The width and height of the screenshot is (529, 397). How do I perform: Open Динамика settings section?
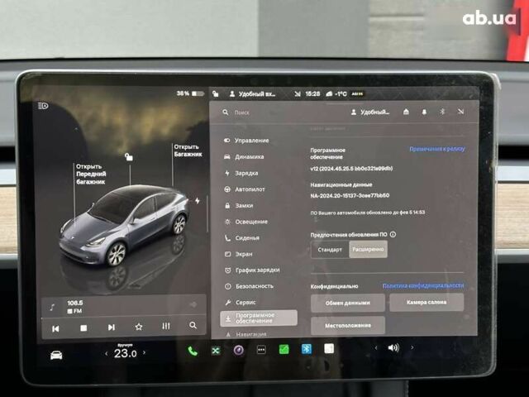(245, 156)
